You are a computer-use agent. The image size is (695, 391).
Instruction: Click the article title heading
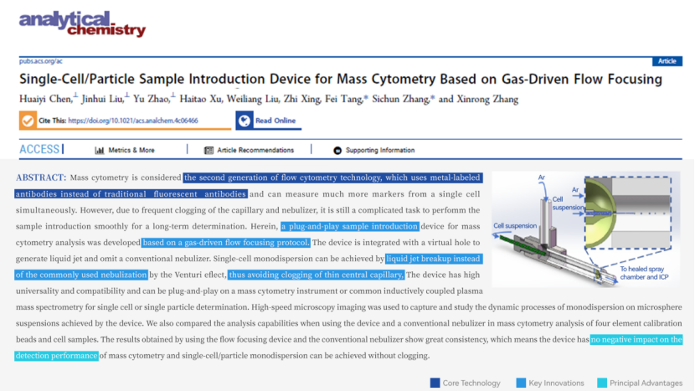340,80
